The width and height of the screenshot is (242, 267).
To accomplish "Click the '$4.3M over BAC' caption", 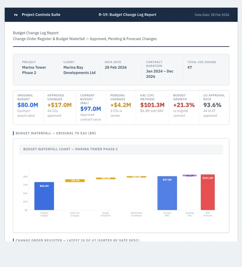I will pyautogui.click(x=152, y=111).
